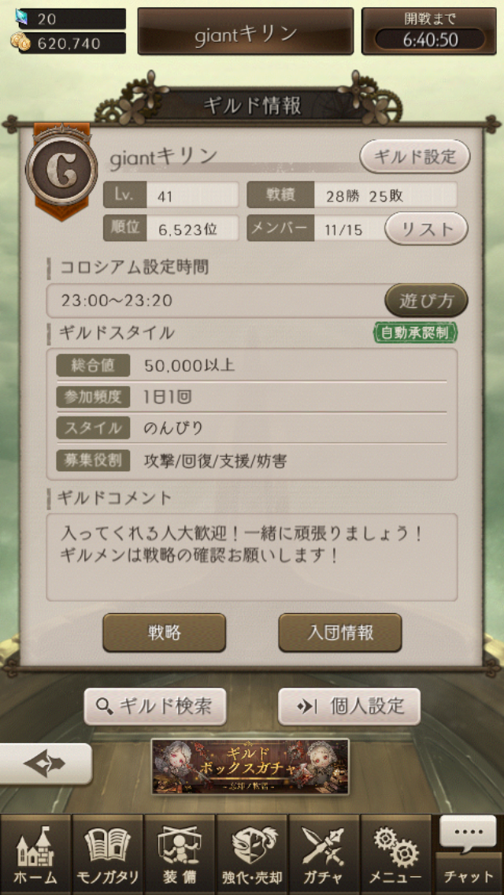Open the チャット speech bubble

point(469,854)
